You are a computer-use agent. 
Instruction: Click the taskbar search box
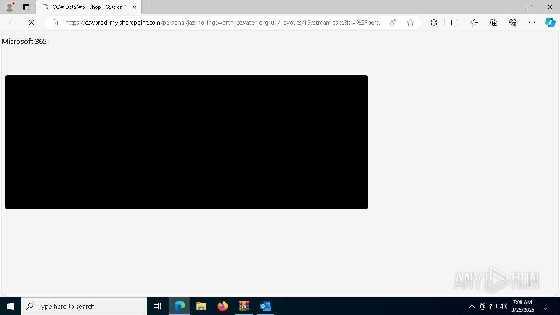[84, 306]
